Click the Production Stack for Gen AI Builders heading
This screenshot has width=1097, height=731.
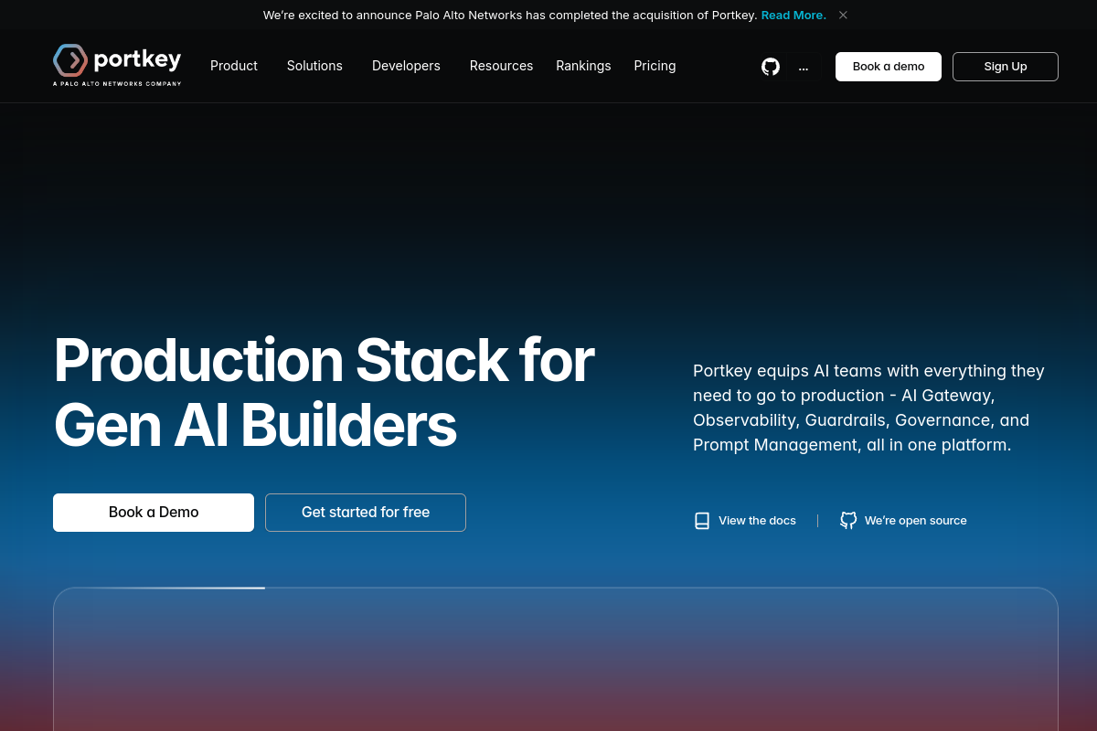[x=325, y=393]
